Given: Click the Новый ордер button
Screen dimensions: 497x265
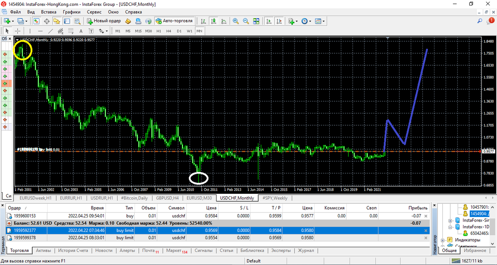Looking at the screenshot, I should click(x=104, y=21).
